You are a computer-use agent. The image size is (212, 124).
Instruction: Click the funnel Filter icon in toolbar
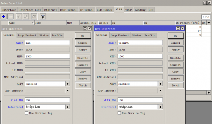[x=43, y=17]
